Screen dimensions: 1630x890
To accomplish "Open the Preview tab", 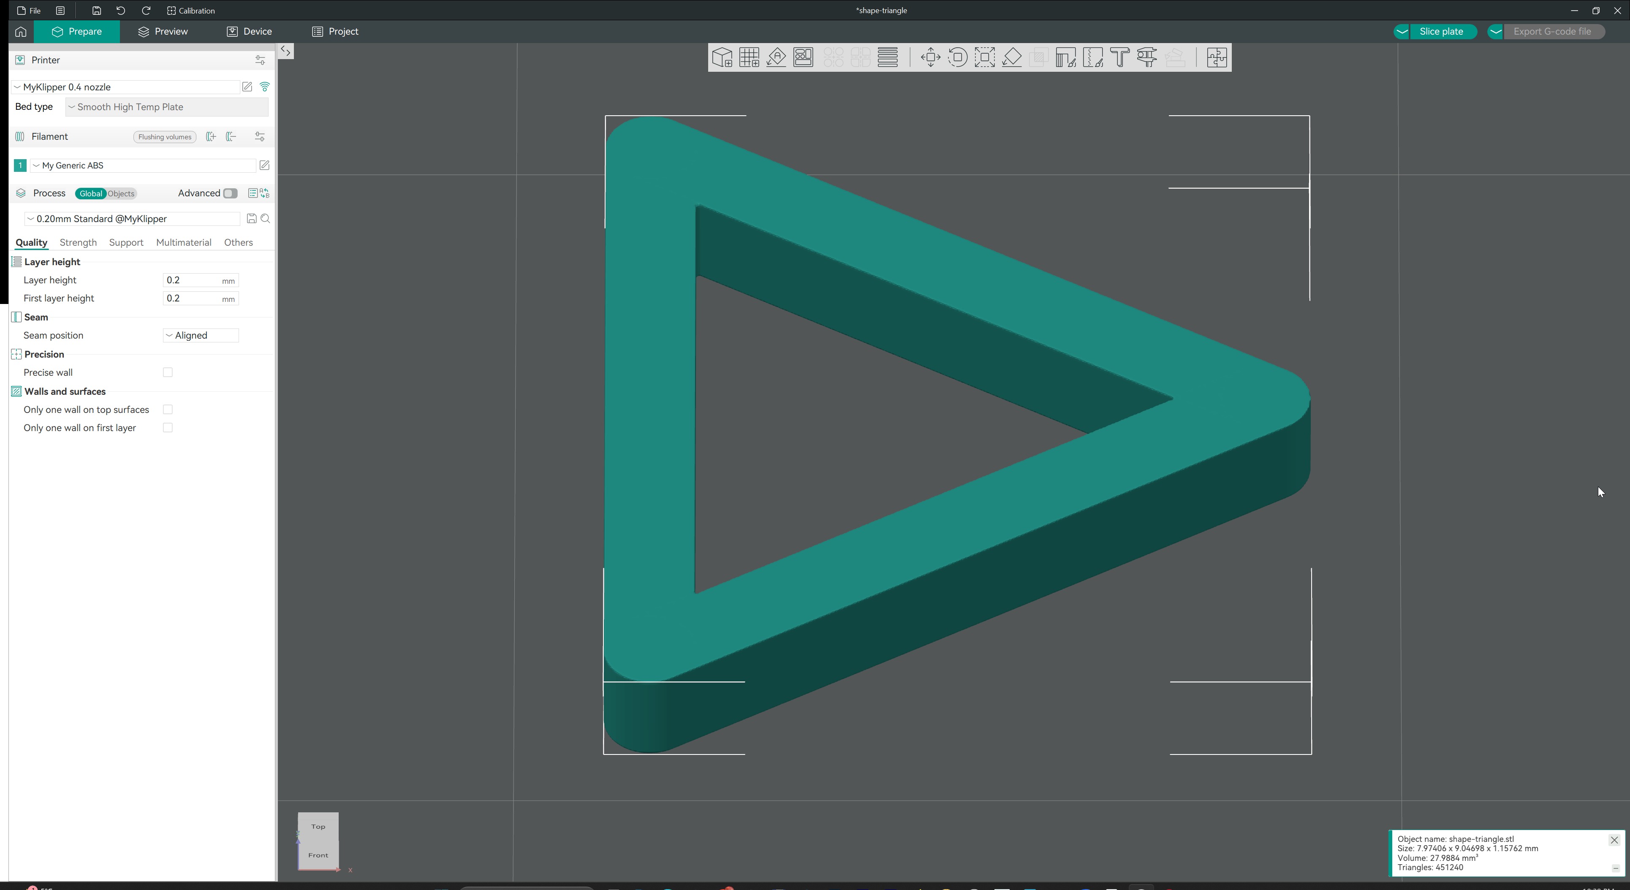I will click(163, 32).
